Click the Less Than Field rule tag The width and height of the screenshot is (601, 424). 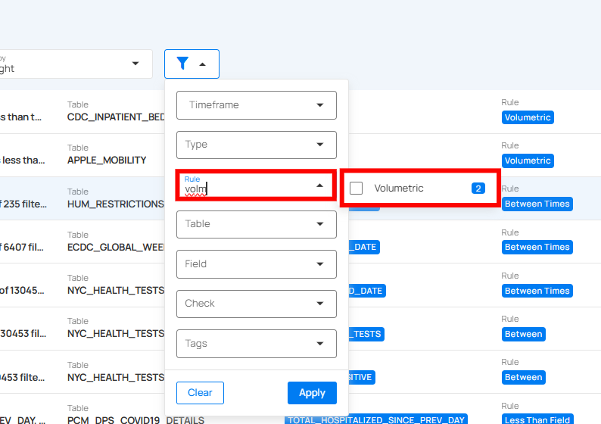[x=537, y=420]
